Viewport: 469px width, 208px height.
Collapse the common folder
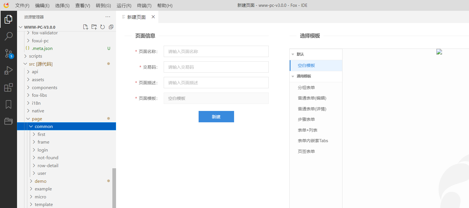pos(31,127)
